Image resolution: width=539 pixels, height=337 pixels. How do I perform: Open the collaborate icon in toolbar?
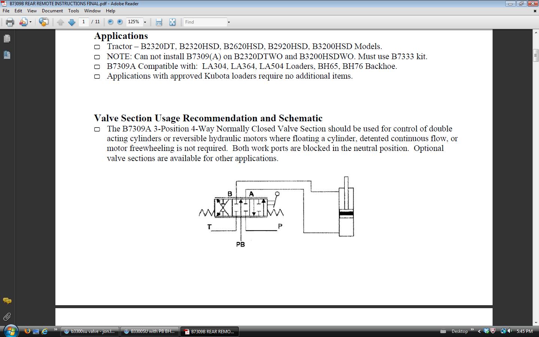[x=23, y=22]
